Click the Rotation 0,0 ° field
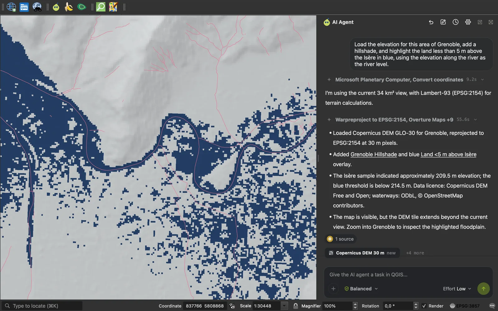Viewport: 498px width, 311px height. point(398,306)
